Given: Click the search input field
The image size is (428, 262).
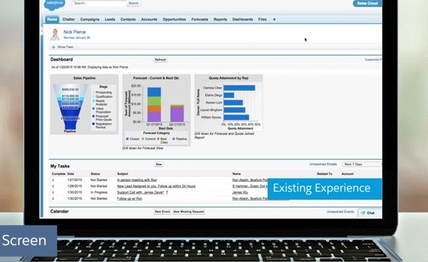Looking at the screenshot, I should 99,3.
